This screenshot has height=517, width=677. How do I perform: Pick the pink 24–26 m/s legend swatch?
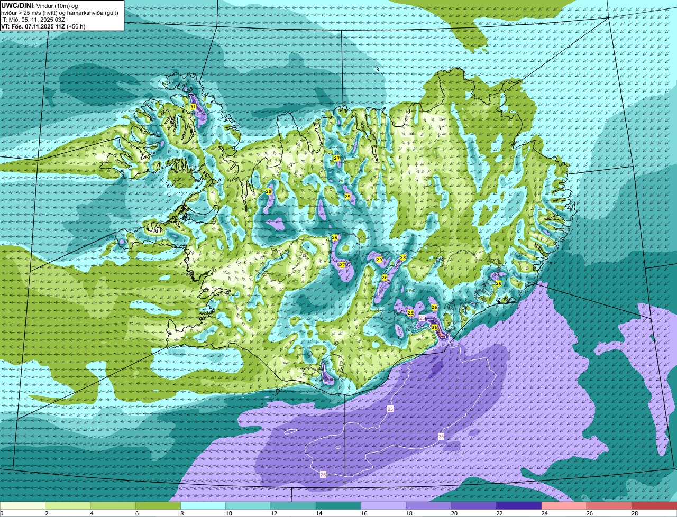564,506
